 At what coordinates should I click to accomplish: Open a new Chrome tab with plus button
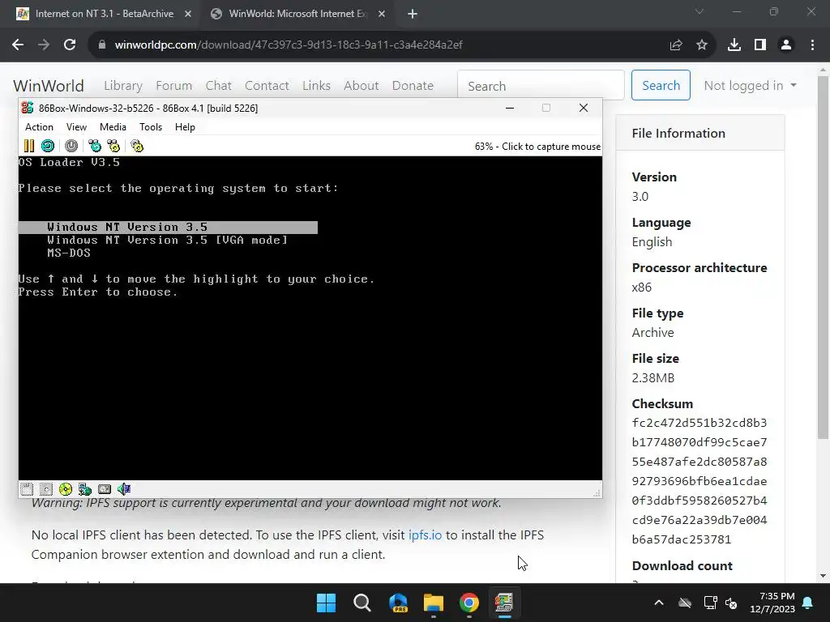[413, 14]
